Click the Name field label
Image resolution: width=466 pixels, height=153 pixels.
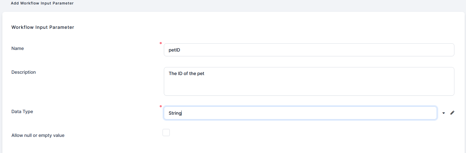17,48
